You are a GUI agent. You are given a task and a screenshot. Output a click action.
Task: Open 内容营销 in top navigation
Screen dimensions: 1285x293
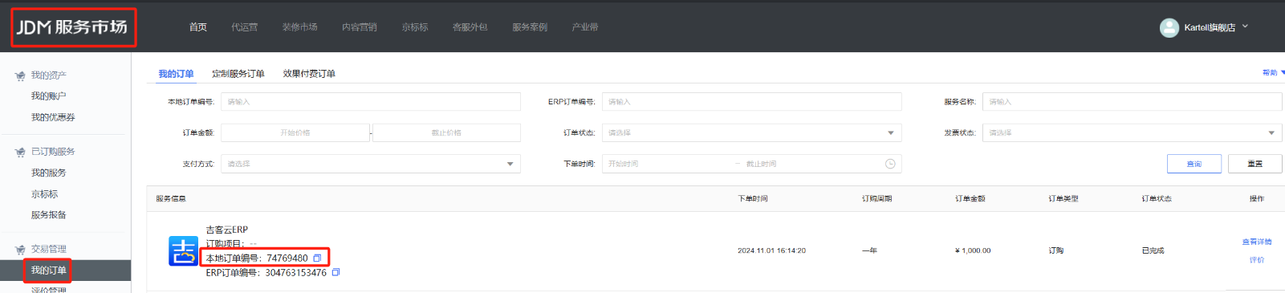click(x=360, y=27)
